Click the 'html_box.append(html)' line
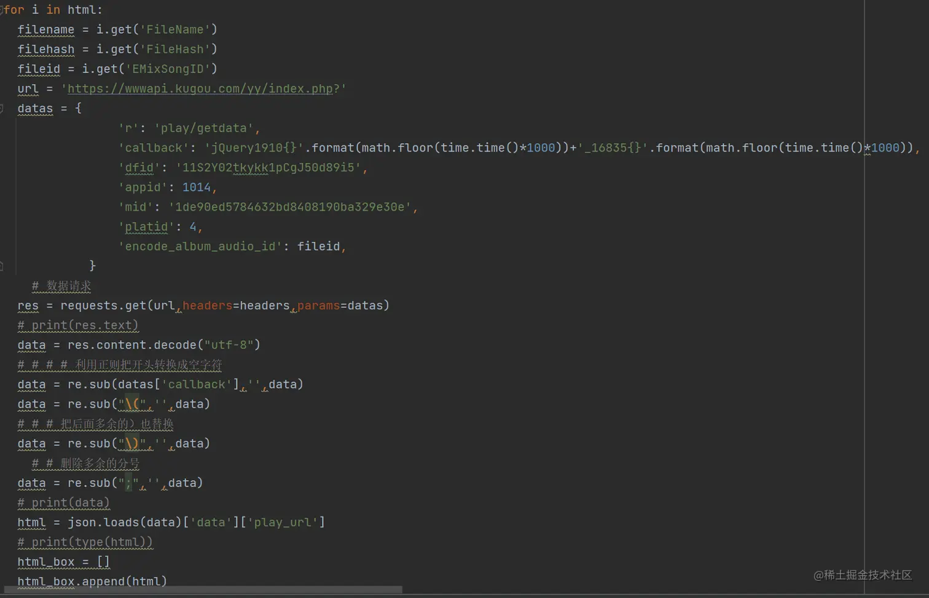Image resolution: width=929 pixels, height=598 pixels. coord(92,581)
